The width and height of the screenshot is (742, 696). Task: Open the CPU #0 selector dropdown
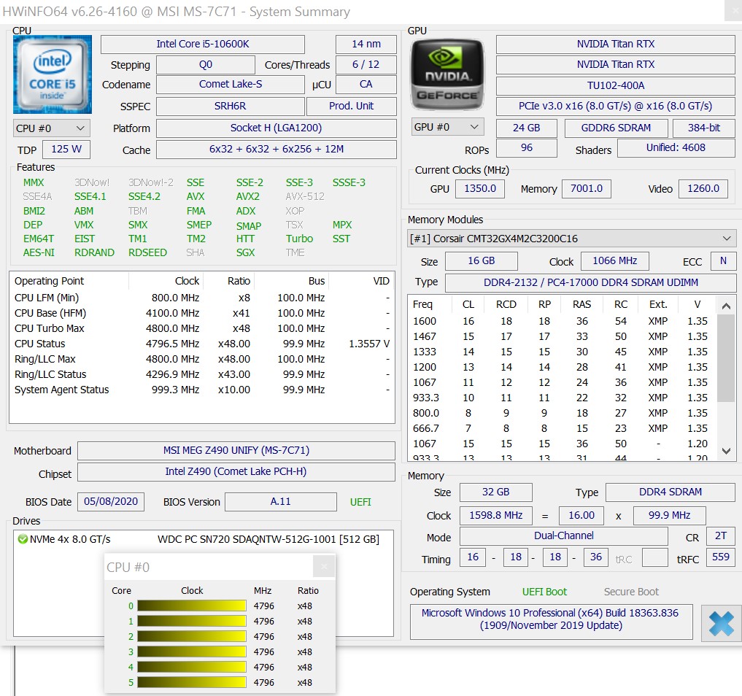[51, 128]
